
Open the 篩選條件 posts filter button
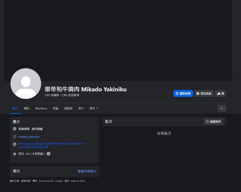click(214, 122)
